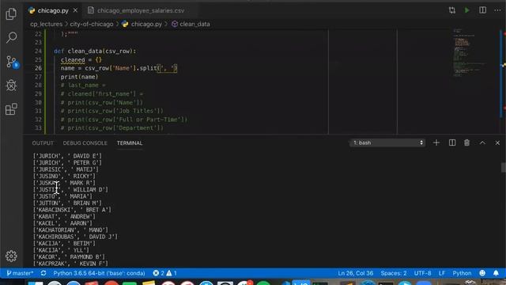Switch to the DEBUG CONSOLE panel tab

pyautogui.click(x=85, y=143)
